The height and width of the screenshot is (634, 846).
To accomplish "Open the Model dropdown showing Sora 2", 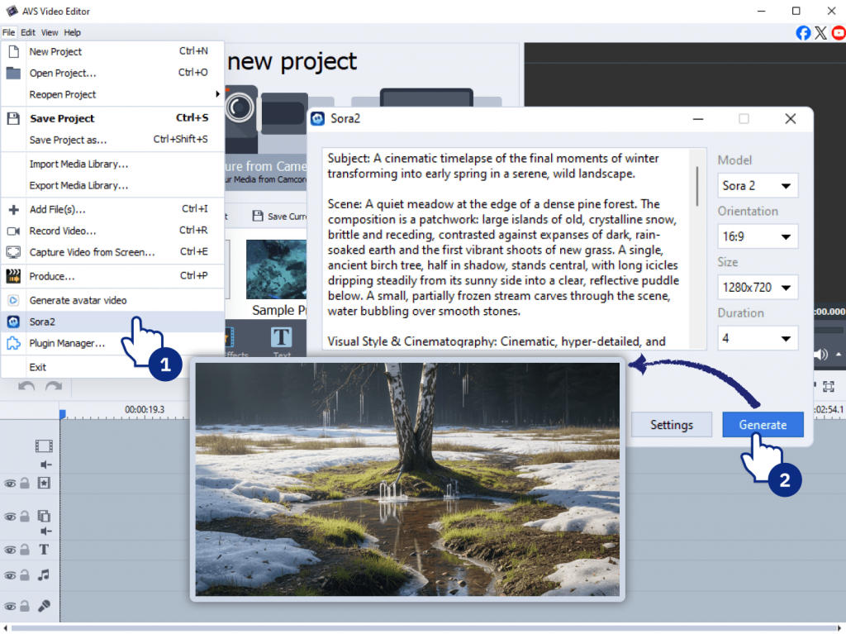I will 757,186.
